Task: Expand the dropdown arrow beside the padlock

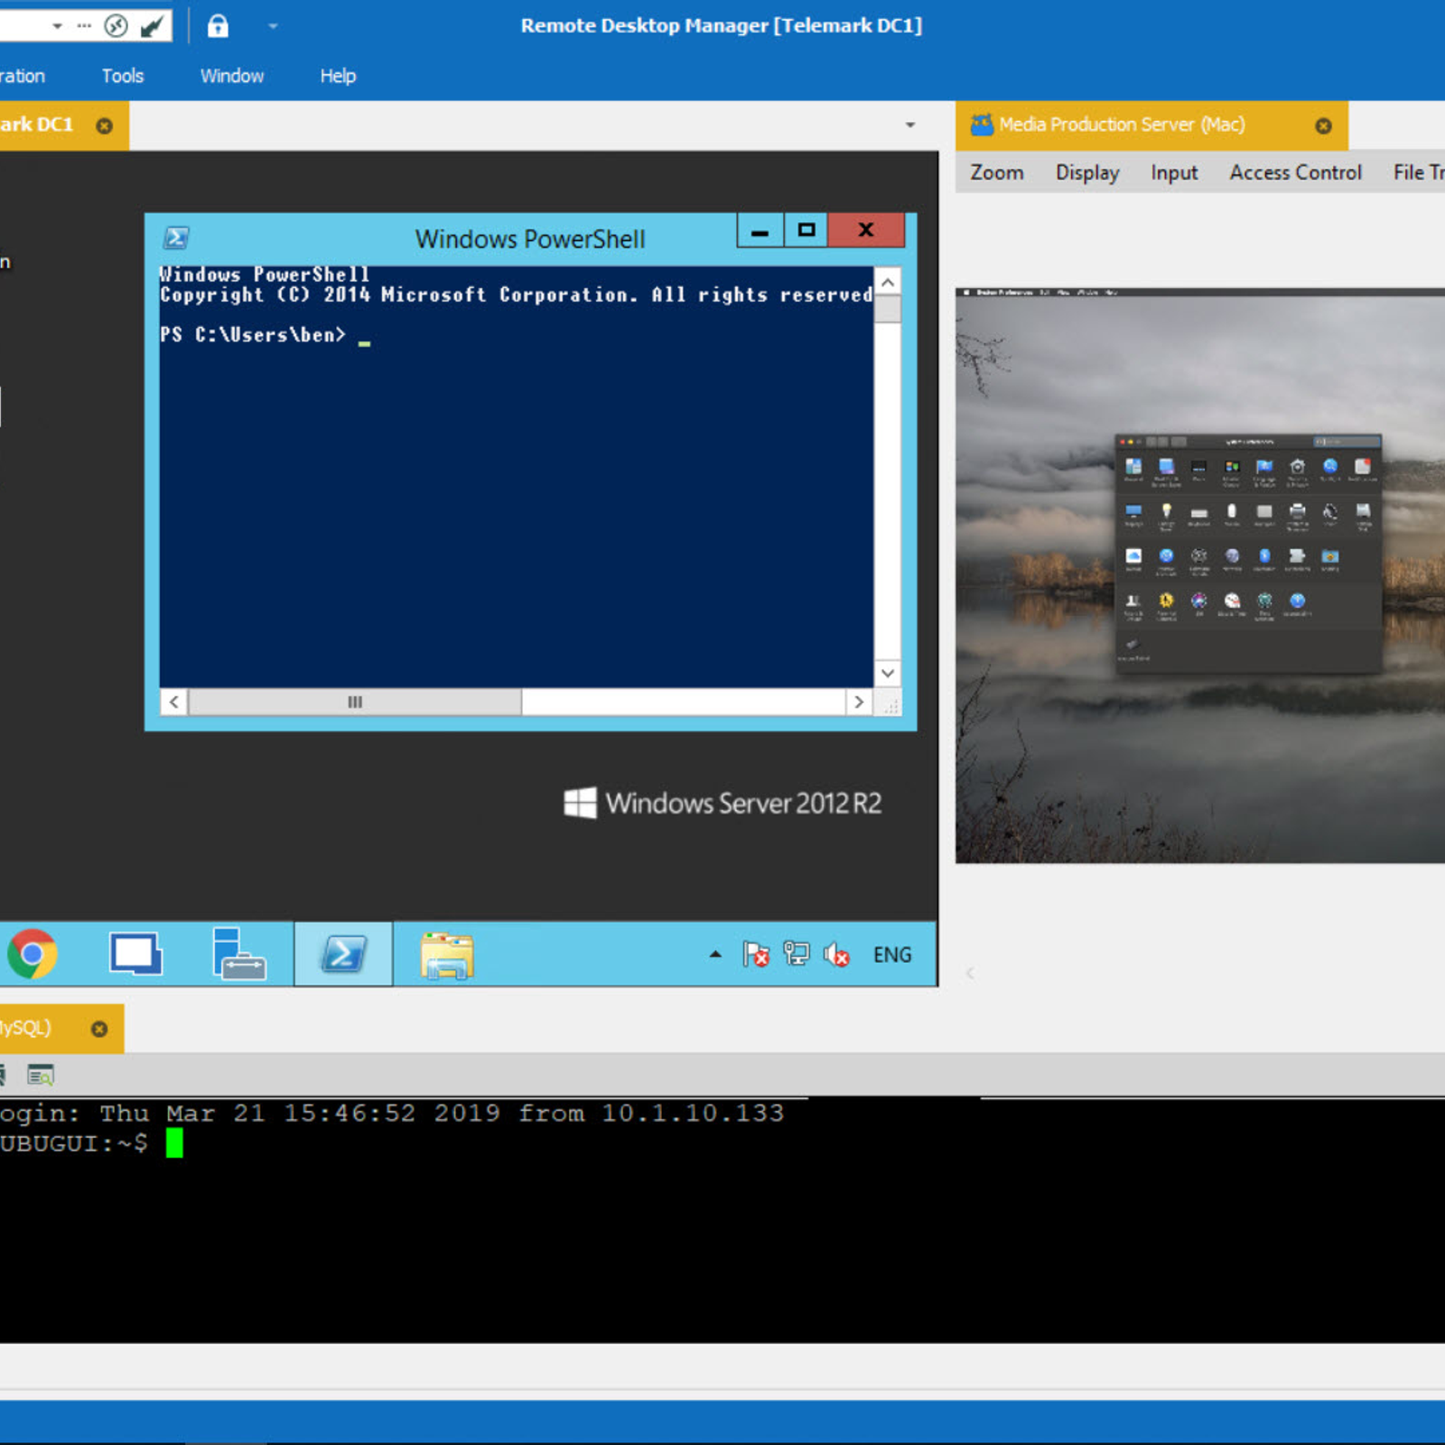Action: coord(273,26)
